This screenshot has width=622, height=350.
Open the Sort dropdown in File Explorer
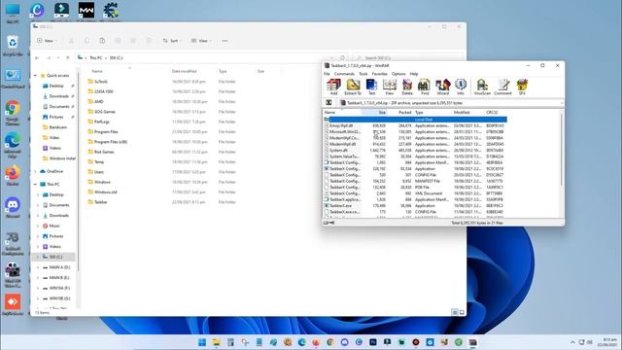(x=172, y=41)
